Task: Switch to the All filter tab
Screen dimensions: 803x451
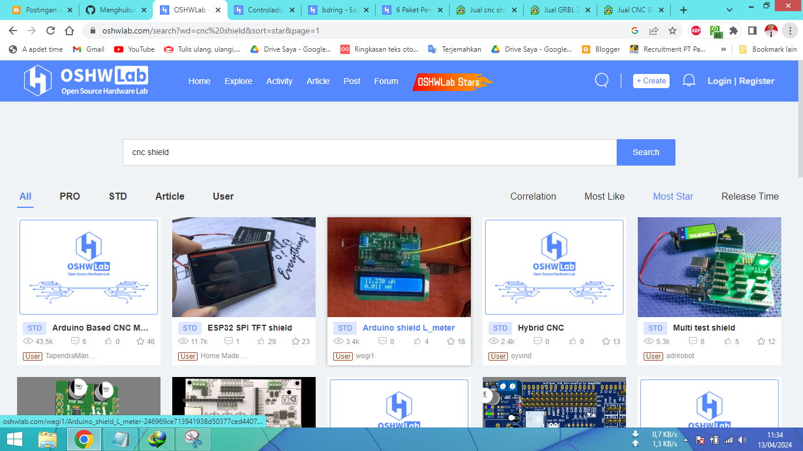Action: pos(25,196)
